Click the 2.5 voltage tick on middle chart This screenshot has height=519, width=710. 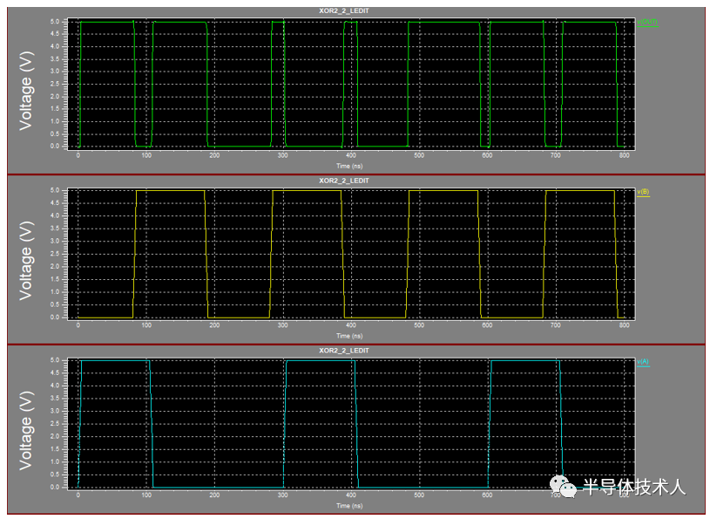[x=55, y=254]
